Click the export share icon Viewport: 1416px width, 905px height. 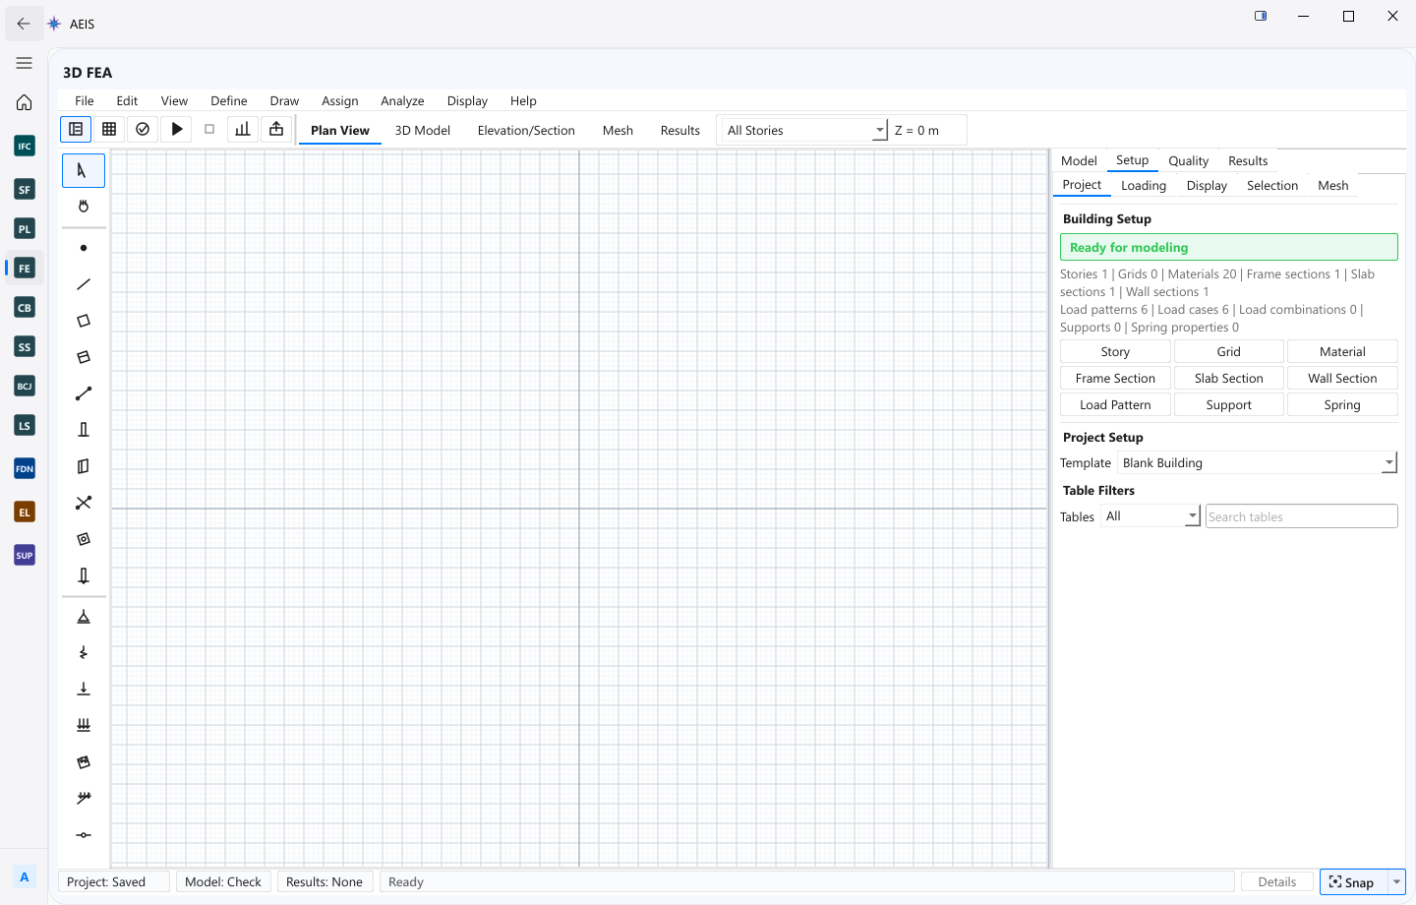tap(276, 129)
